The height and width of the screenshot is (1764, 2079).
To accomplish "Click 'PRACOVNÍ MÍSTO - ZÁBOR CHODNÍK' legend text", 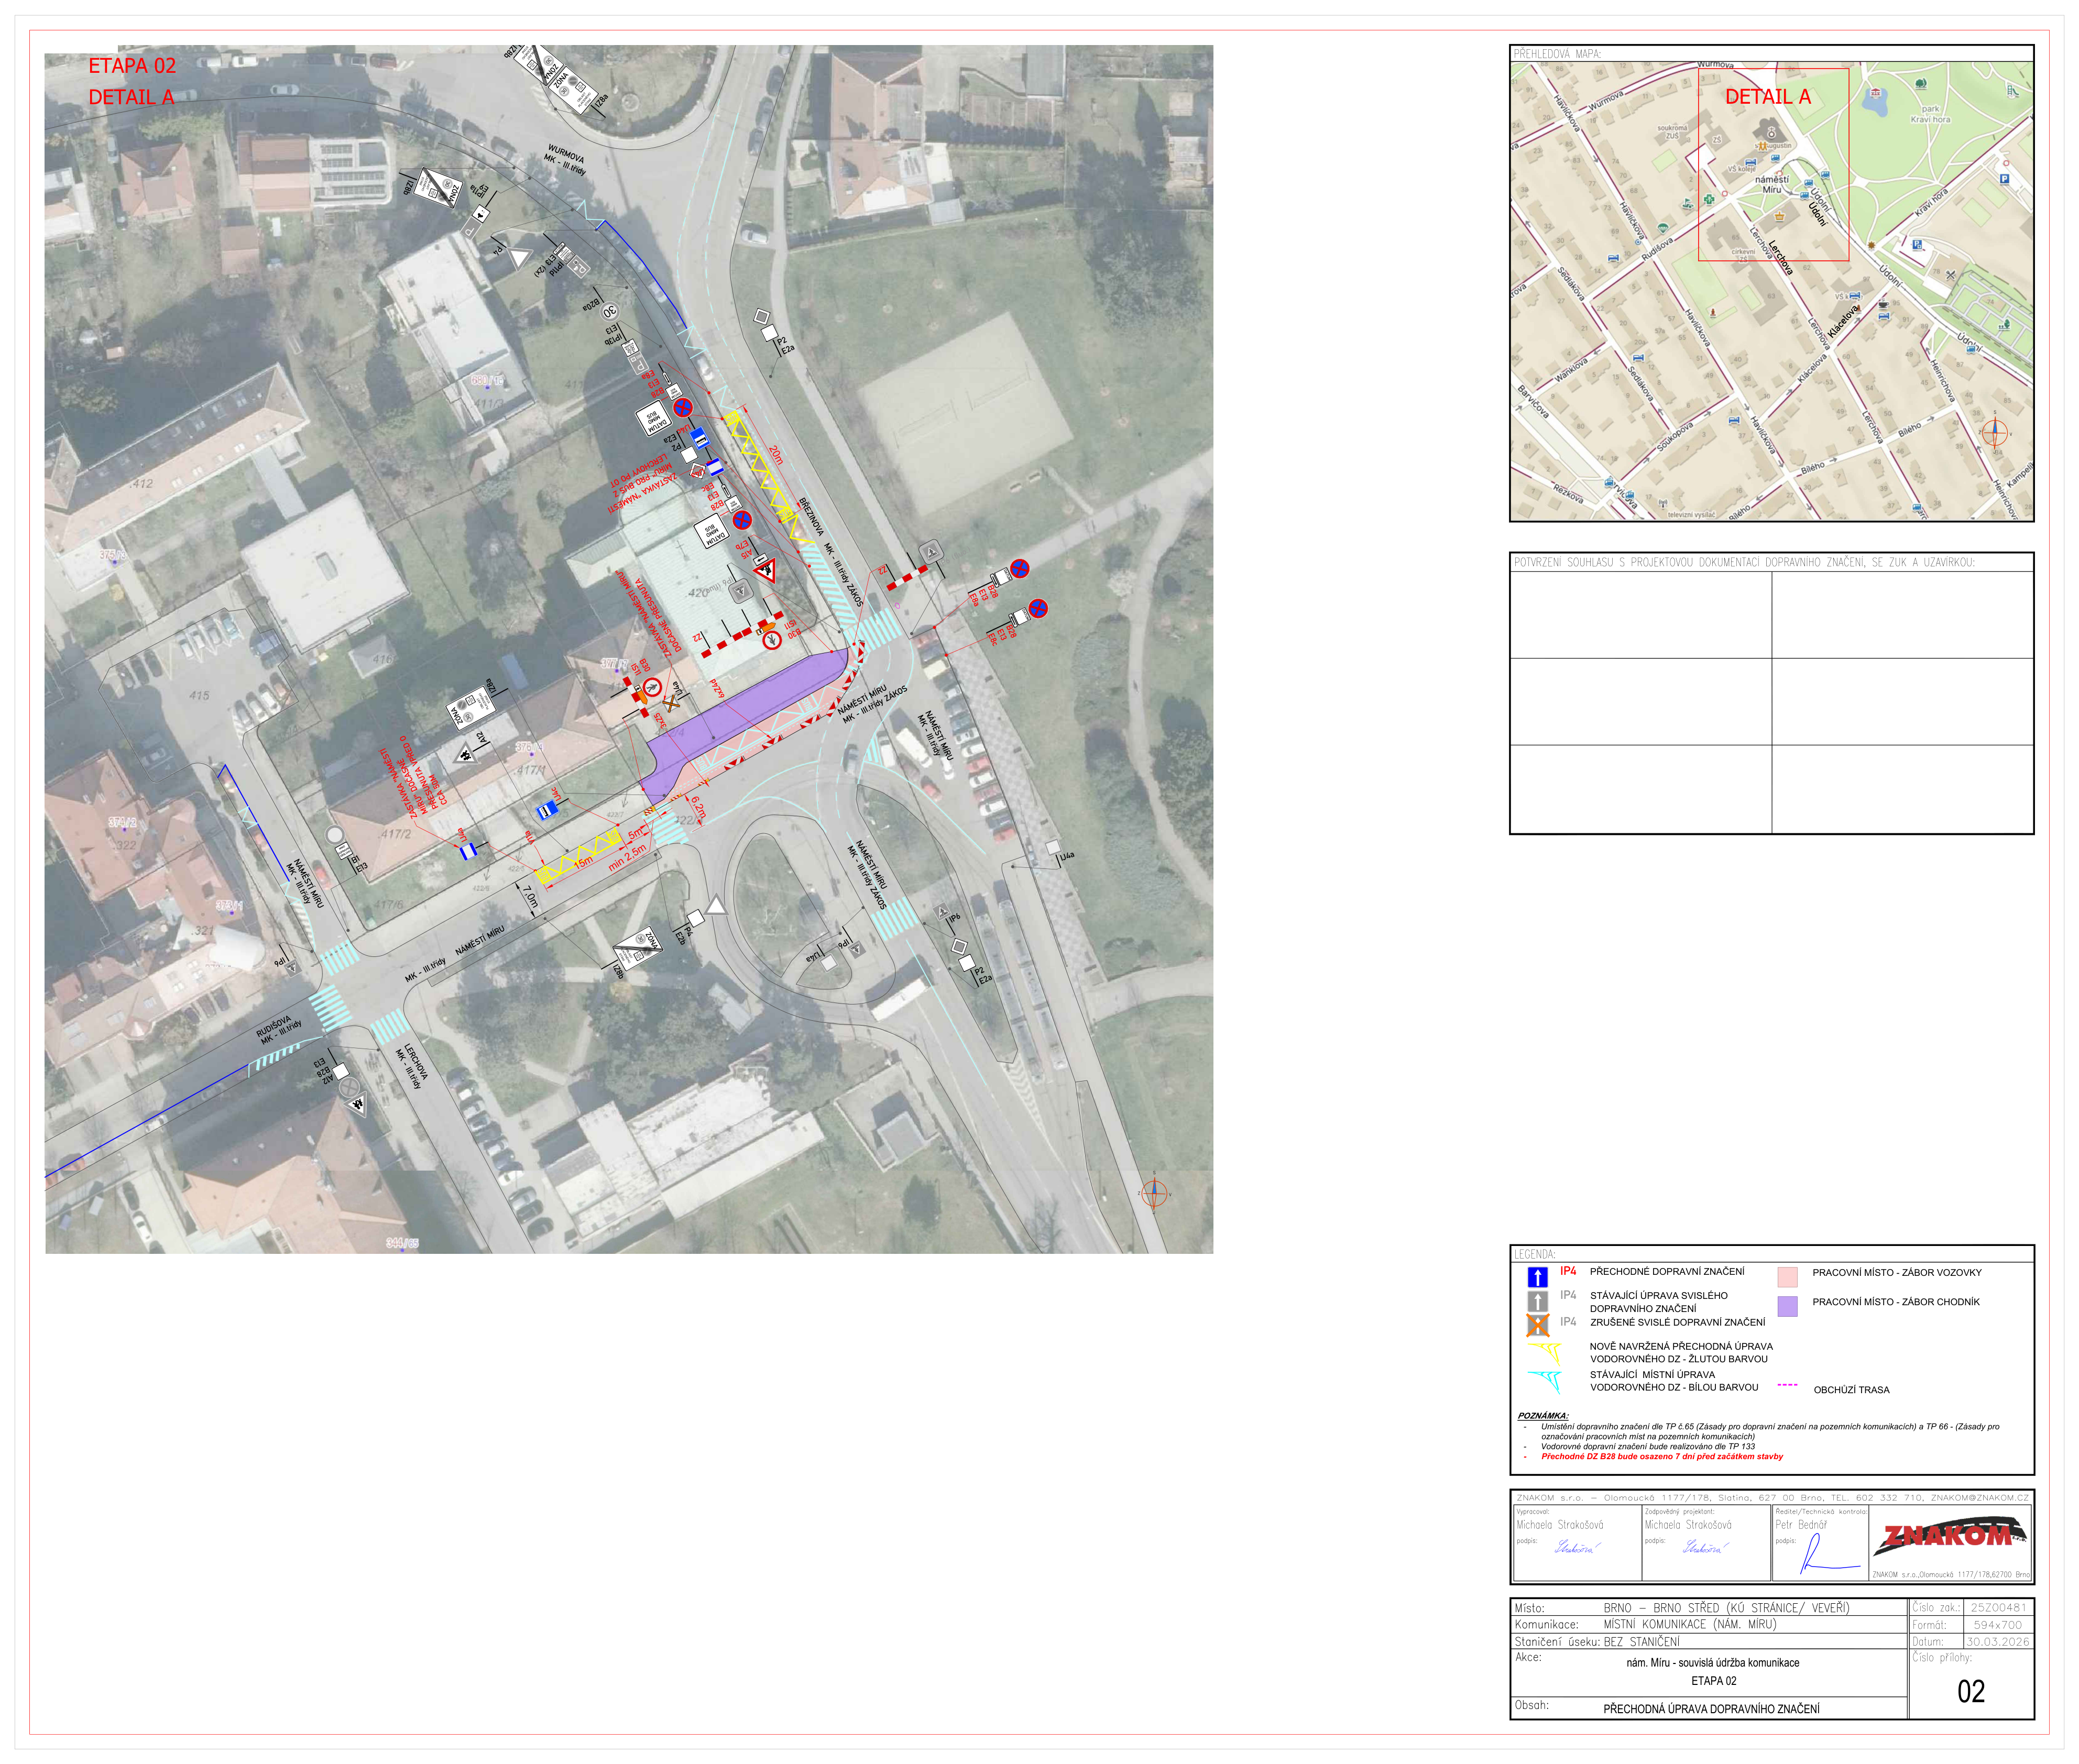I will click(1896, 1302).
